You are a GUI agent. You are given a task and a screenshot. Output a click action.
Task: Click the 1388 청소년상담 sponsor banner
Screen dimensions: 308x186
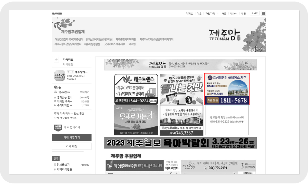coord(218,165)
